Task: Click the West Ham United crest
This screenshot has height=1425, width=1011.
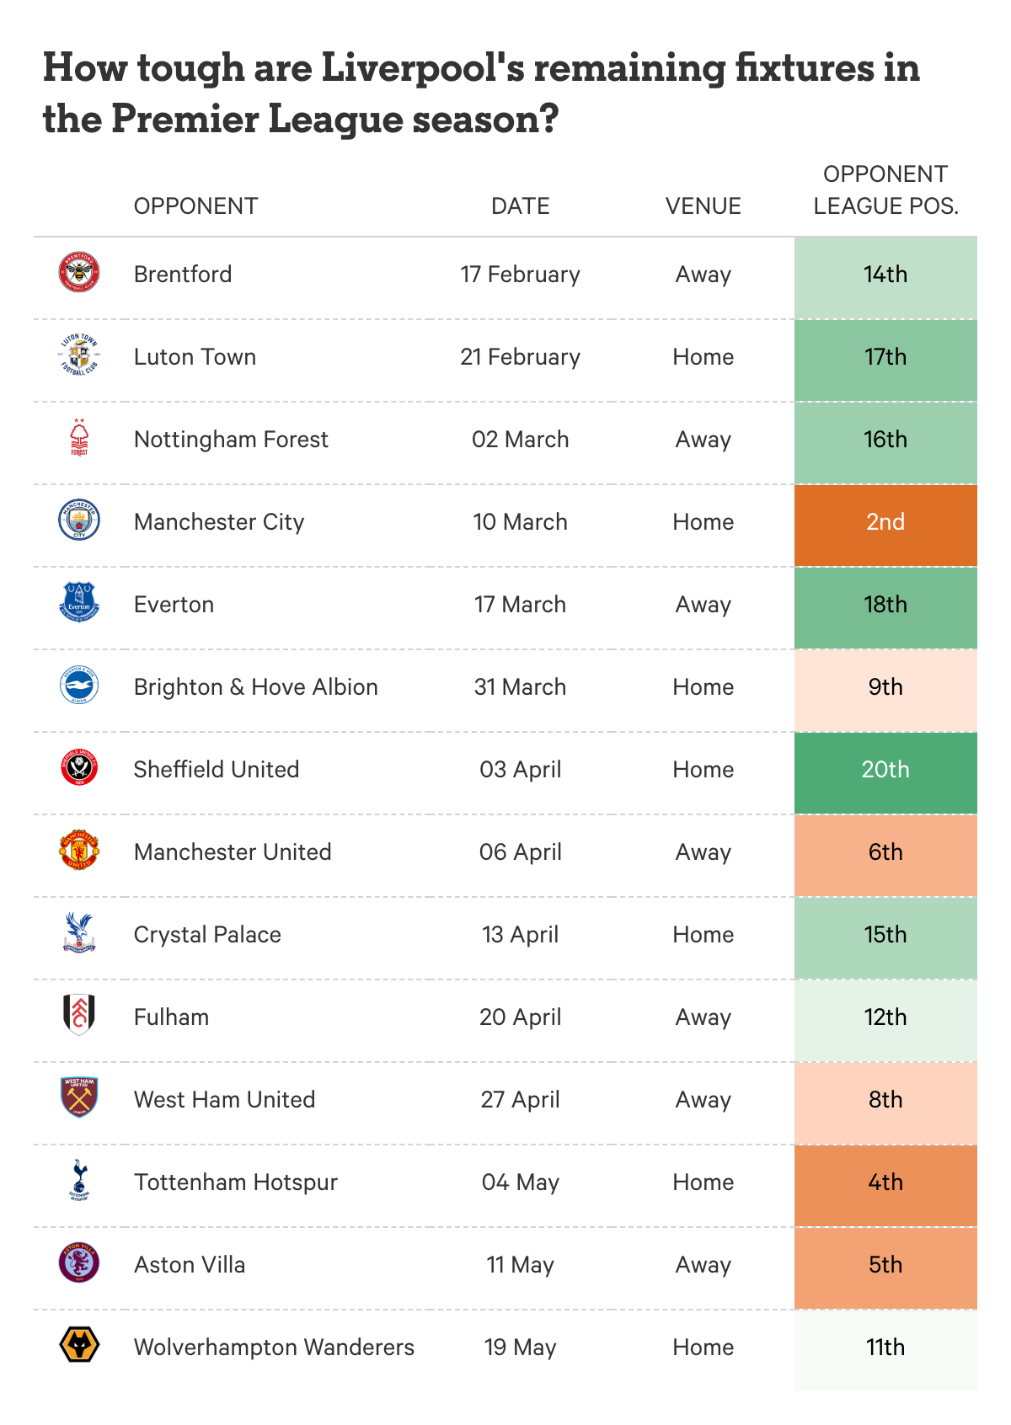Action: [79, 1098]
